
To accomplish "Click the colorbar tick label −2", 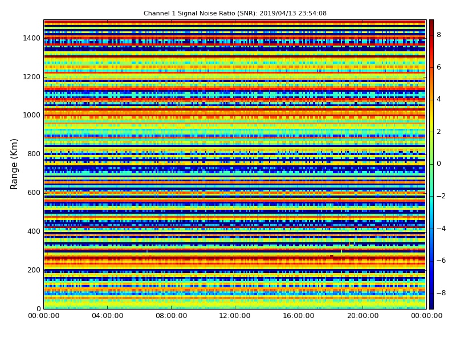I will pos(441,196).
